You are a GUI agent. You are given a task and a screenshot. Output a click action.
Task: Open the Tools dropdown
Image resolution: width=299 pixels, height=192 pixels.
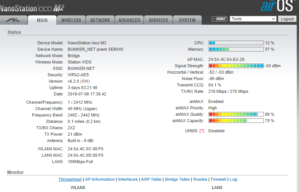(x=253, y=19)
